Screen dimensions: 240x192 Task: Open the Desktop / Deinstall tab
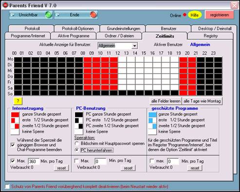click(x=215, y=29)
